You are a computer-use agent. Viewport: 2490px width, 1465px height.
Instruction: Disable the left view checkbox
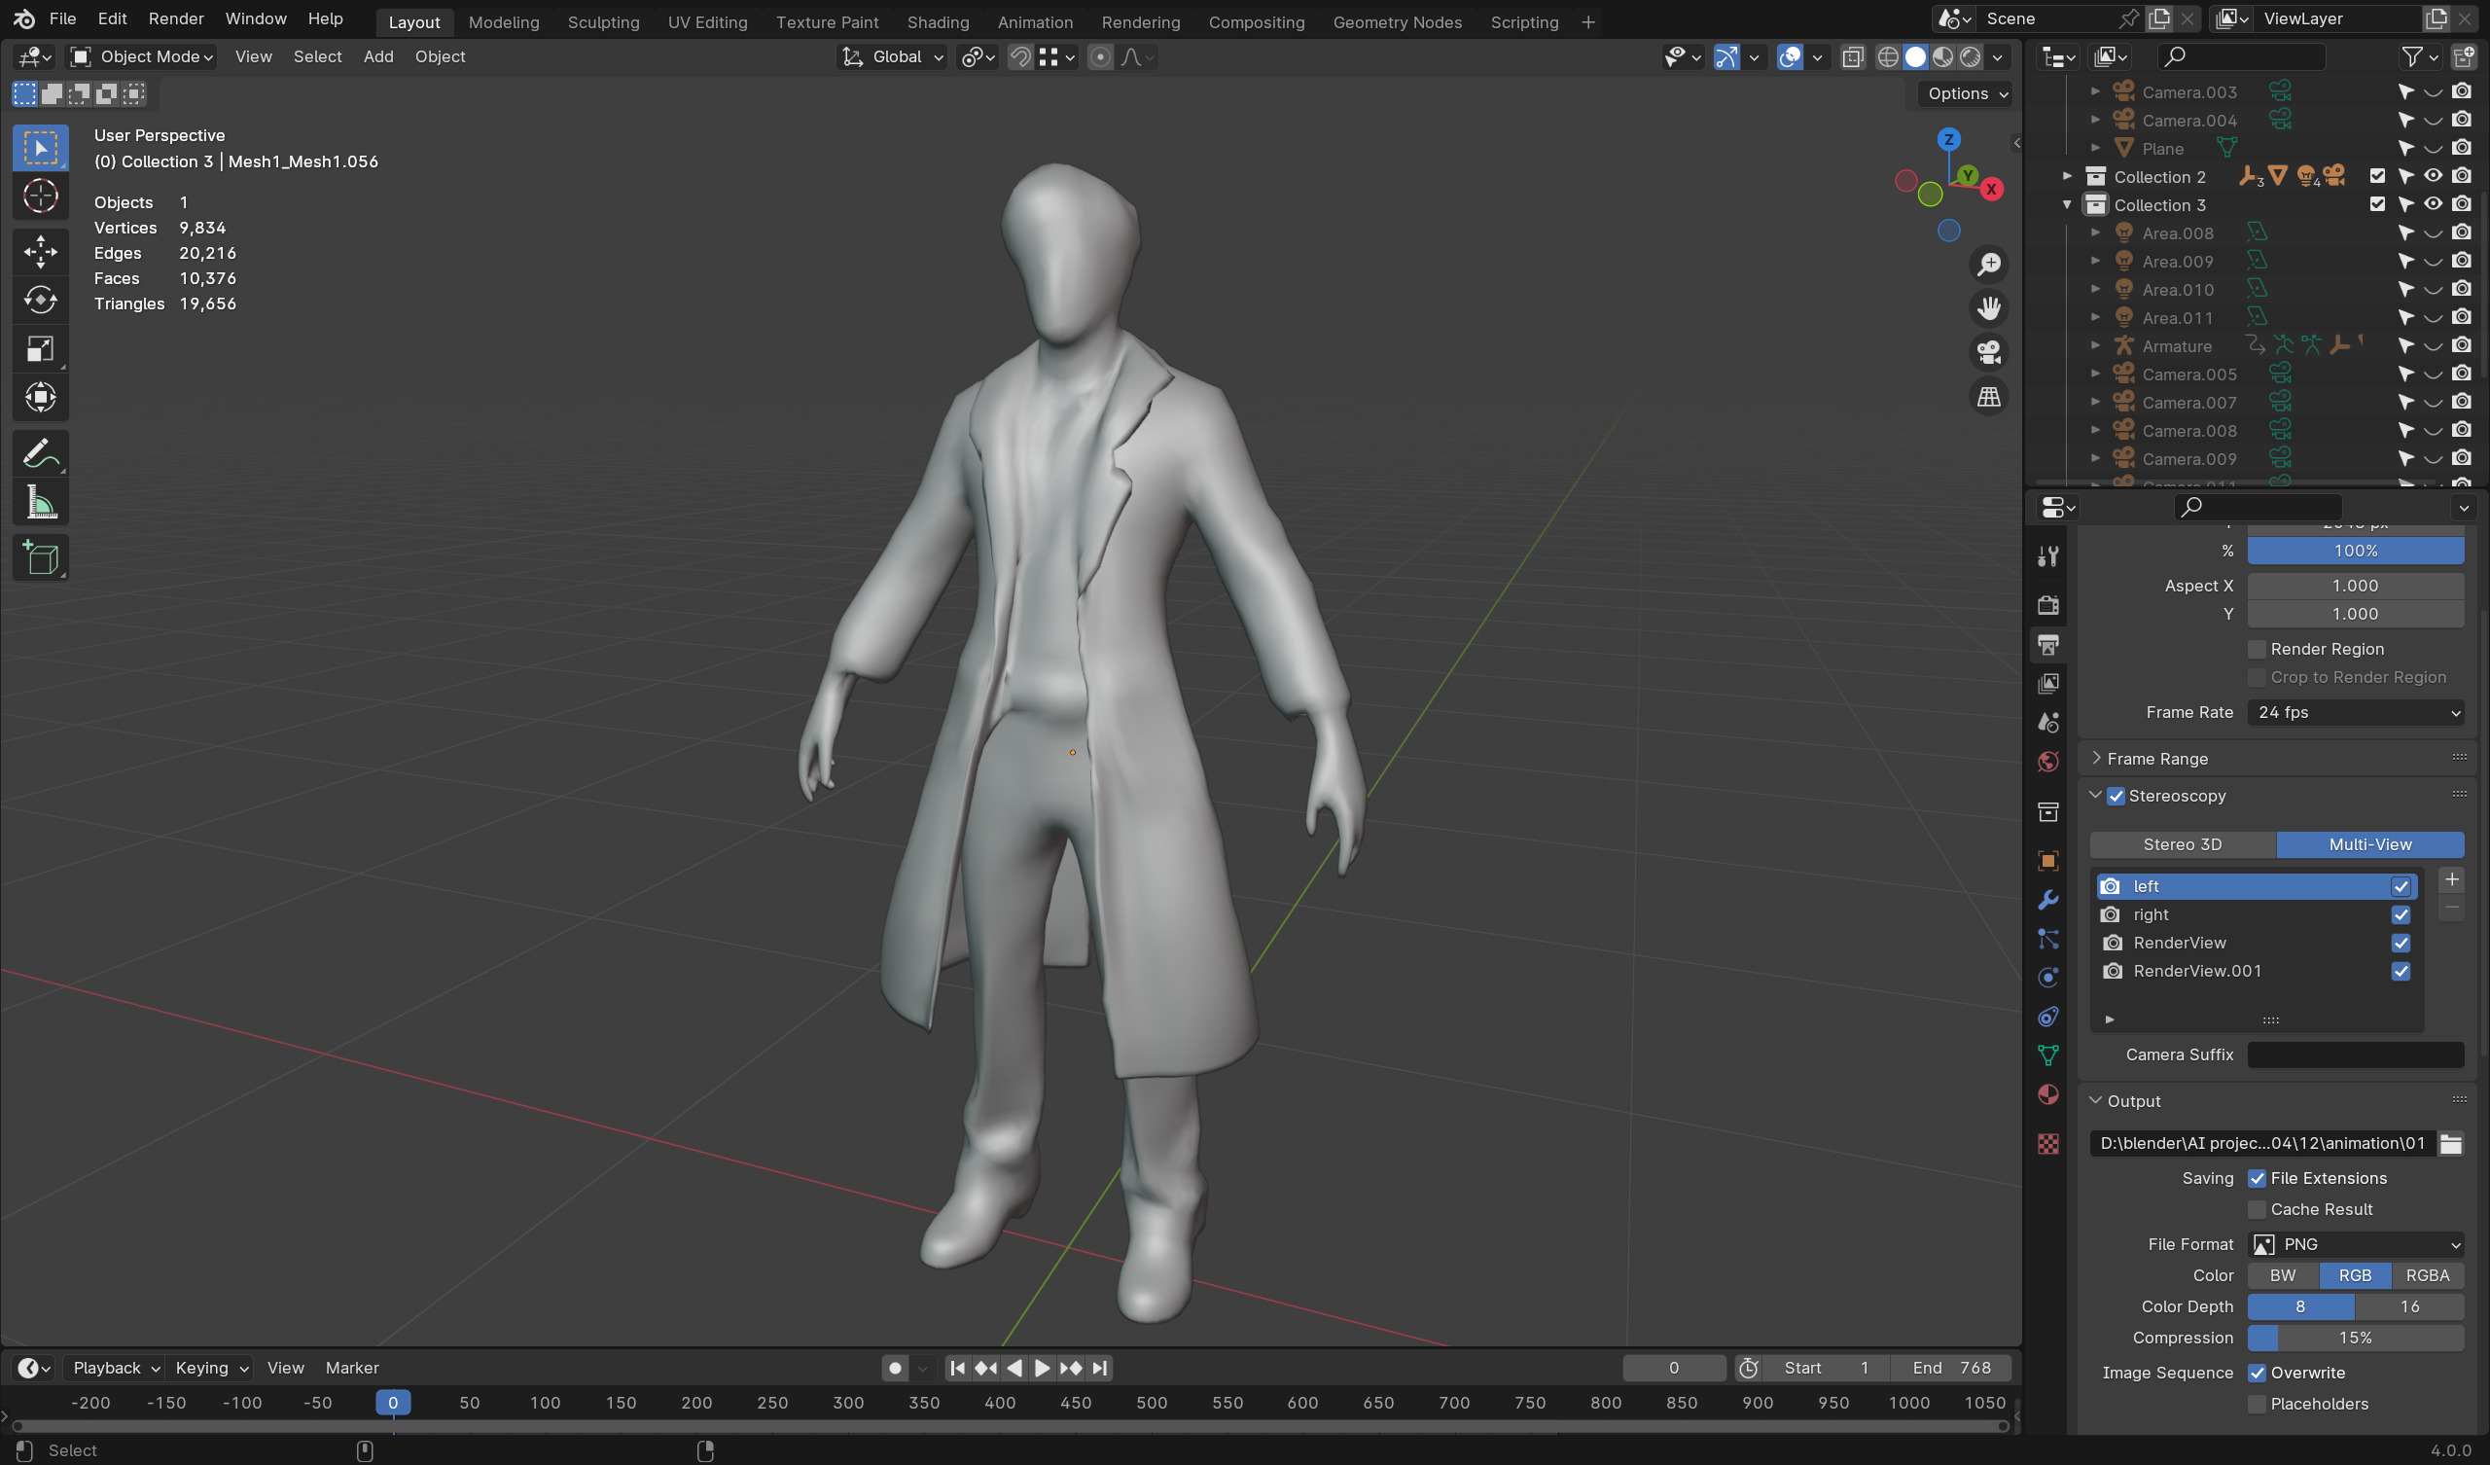click(2401, 887)
